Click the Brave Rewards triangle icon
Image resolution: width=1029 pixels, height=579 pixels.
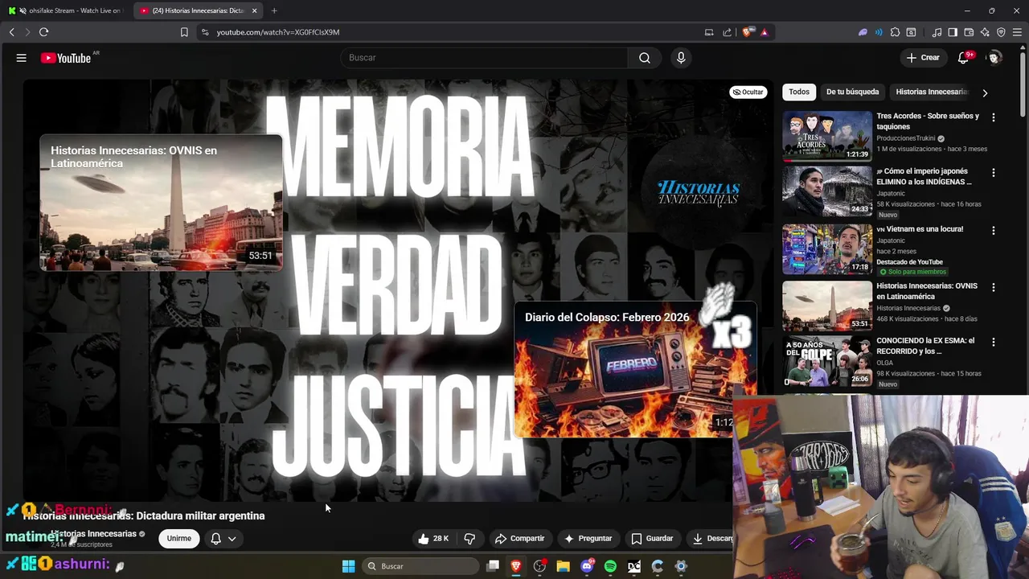(x=764, y=32)
